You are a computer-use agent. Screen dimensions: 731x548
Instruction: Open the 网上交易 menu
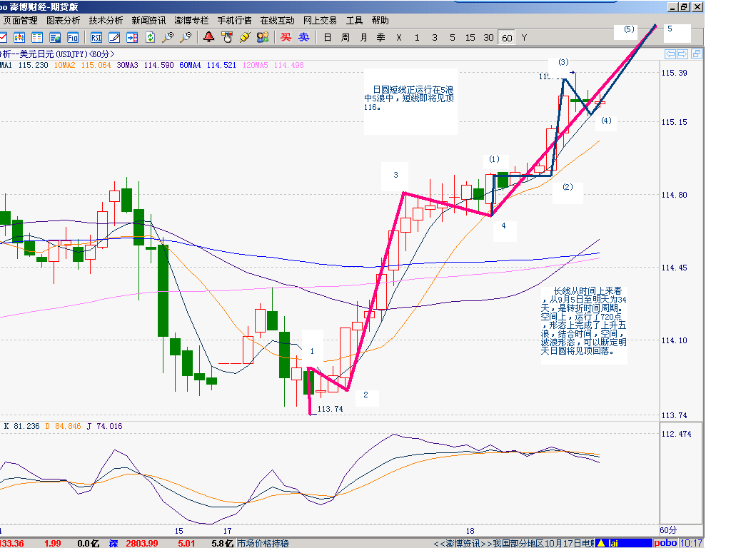coord(320,21)
